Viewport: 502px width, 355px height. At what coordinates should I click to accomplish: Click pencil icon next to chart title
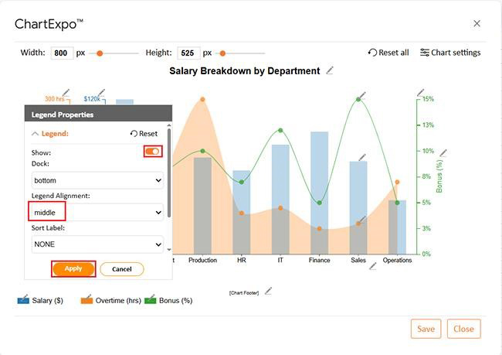pyautogui.click(x=331, y=70)
